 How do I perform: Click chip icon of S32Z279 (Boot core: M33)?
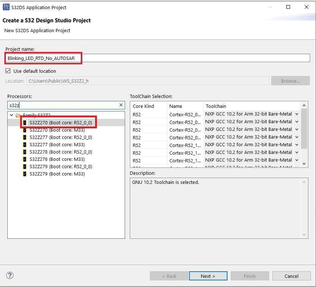click(24, 173)
